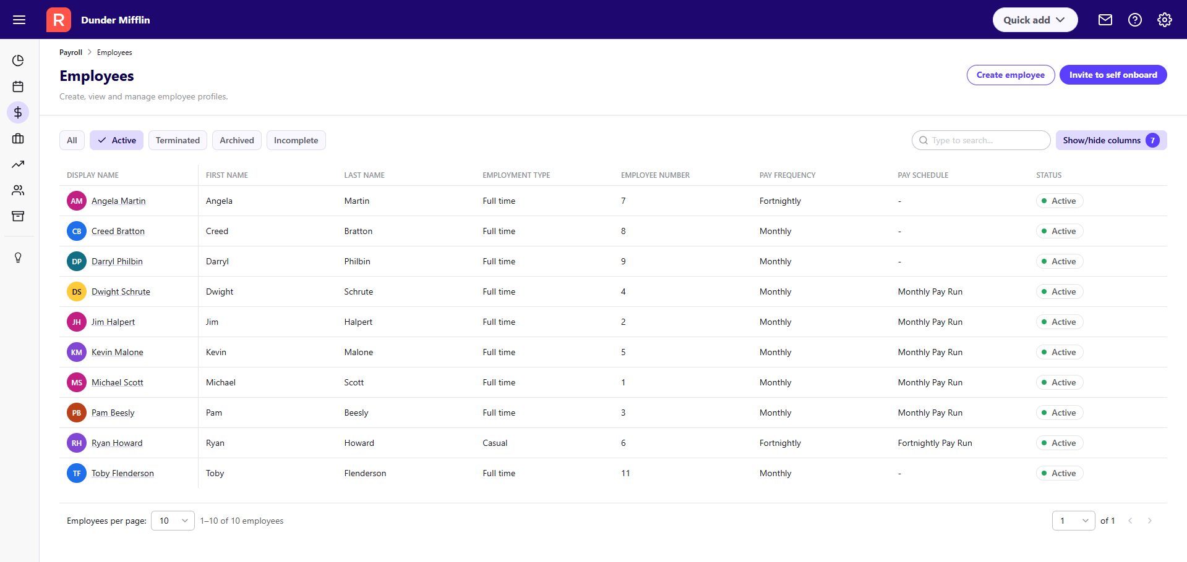The width and height of the screenshot is (1187, 562).
Task: Open the Employees per page dropdown
Action: [x=173, y=521]
